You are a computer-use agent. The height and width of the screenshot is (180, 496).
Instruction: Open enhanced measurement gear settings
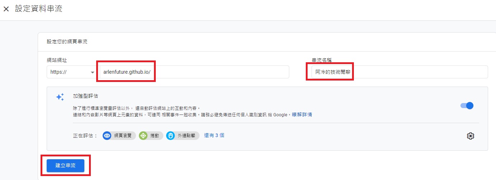click(x=471, y=136)
